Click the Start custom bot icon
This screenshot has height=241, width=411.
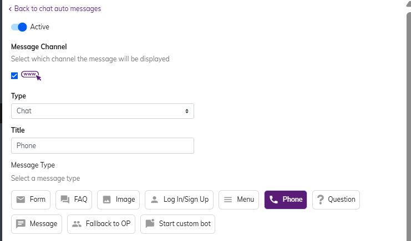tap(150, 224)
